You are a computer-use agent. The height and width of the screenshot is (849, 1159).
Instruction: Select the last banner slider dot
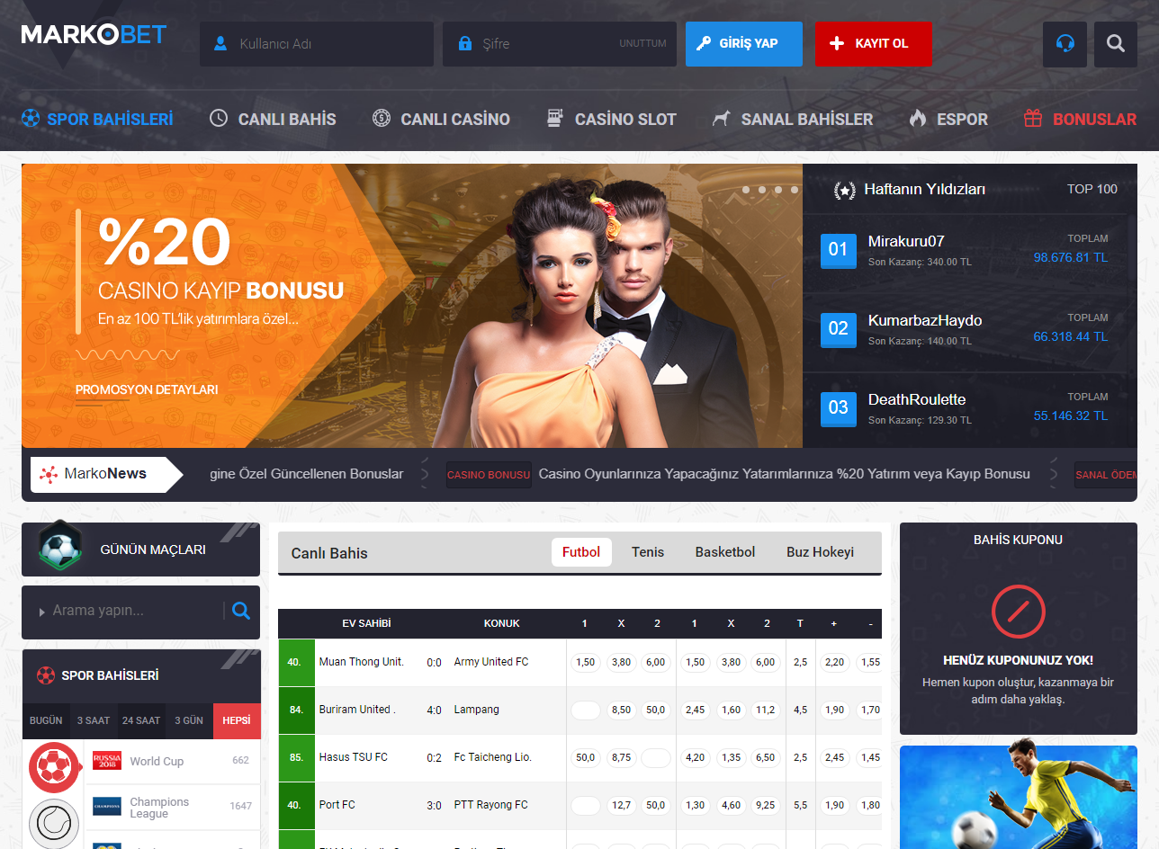tap(794, 190)
